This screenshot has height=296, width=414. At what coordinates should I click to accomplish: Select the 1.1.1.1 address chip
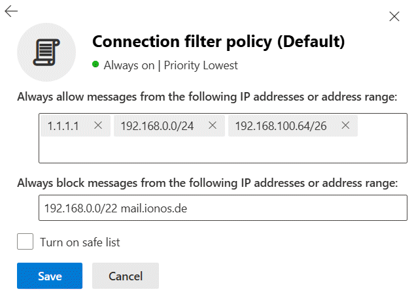tap(63, 126)
